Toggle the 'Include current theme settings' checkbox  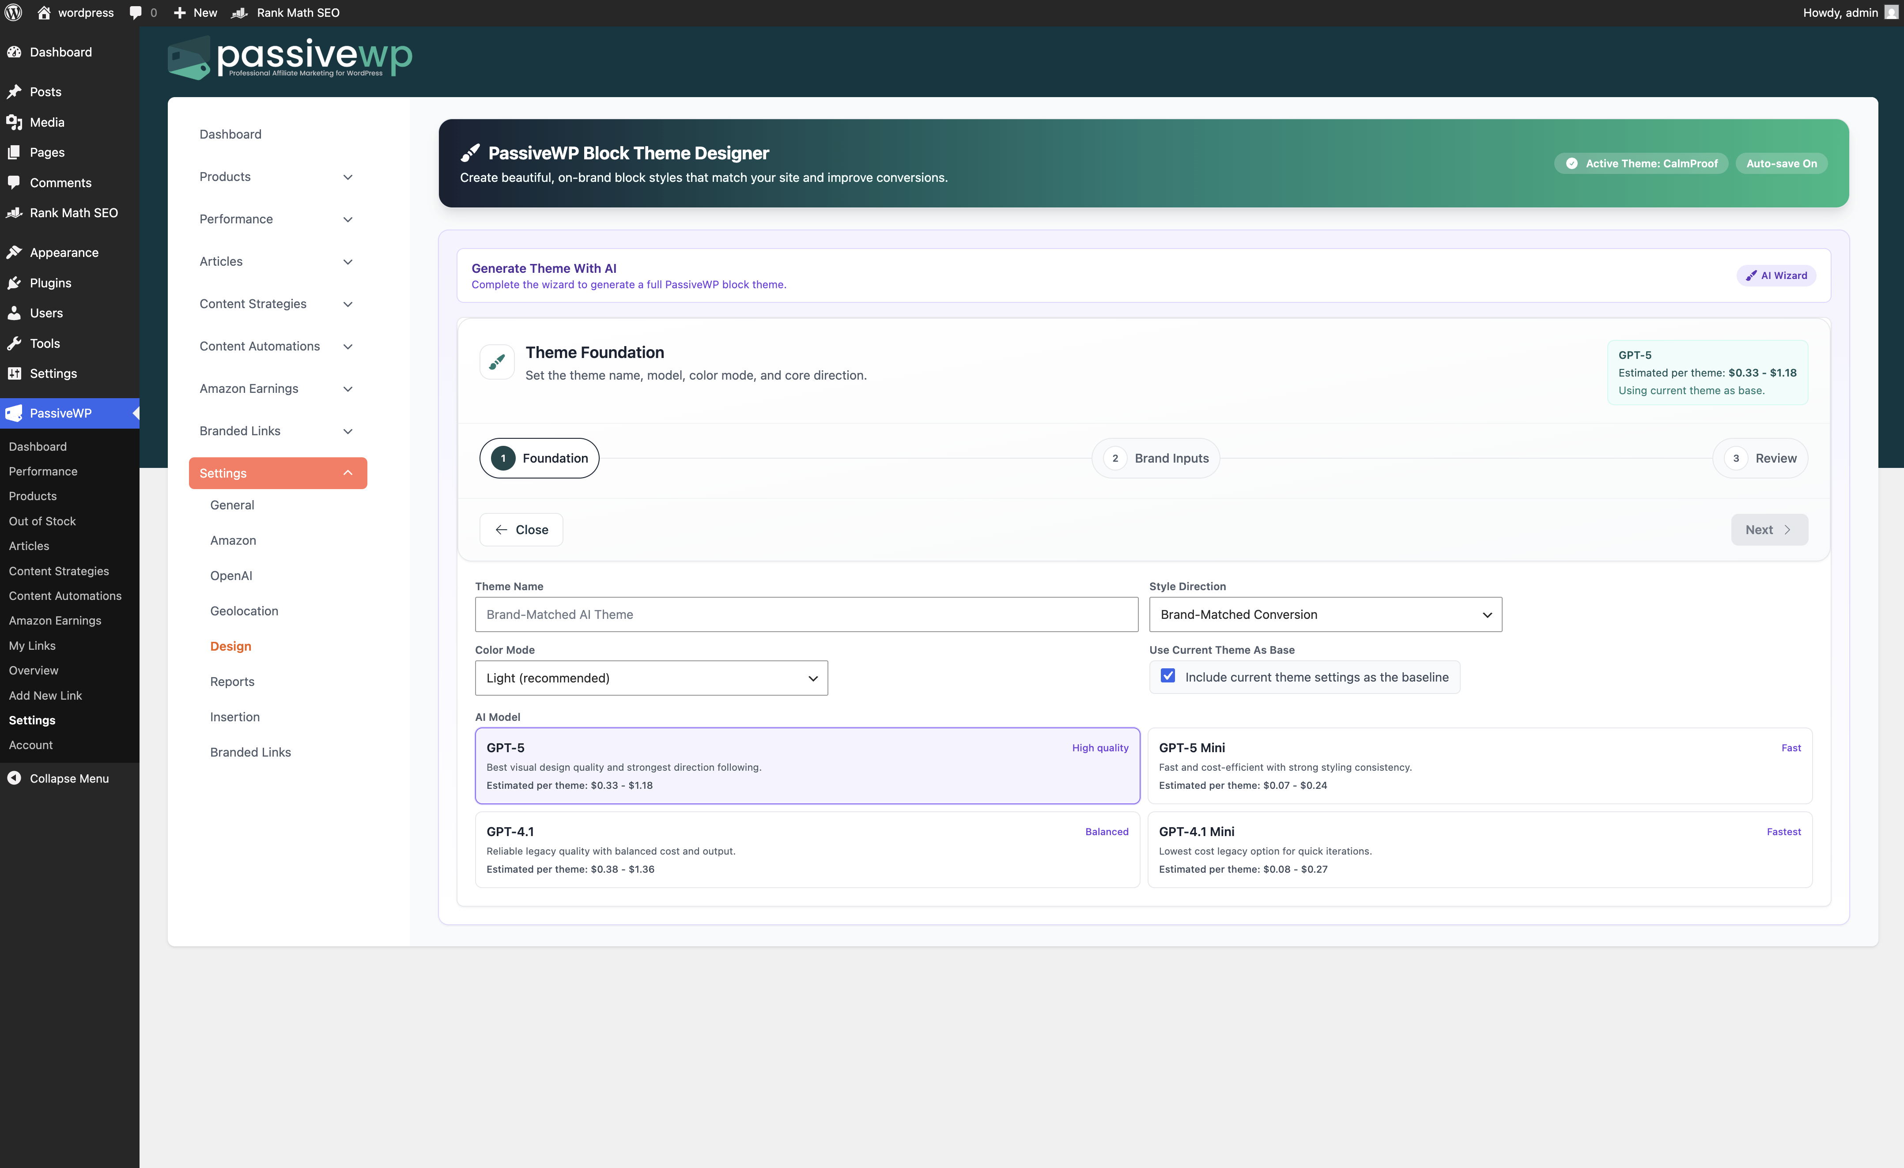pos(1167,676)
